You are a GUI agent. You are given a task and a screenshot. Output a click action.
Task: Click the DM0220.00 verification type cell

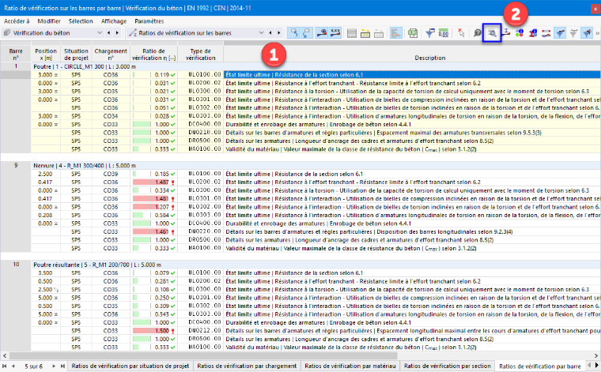tap(200, 231)
